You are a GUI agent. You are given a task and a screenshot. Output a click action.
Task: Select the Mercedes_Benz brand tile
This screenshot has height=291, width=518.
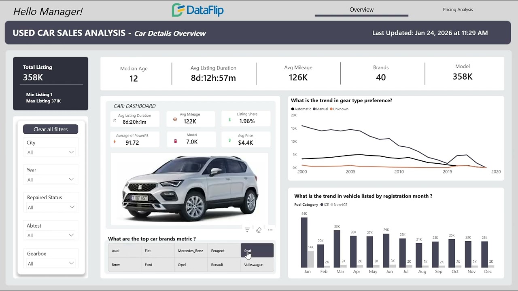click(x=191, y=251)
